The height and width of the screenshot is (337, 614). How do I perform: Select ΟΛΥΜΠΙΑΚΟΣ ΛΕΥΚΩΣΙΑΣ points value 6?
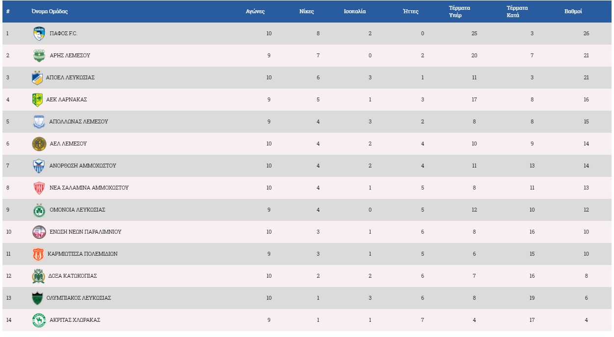pyautogui.click(x=587, y=298)
